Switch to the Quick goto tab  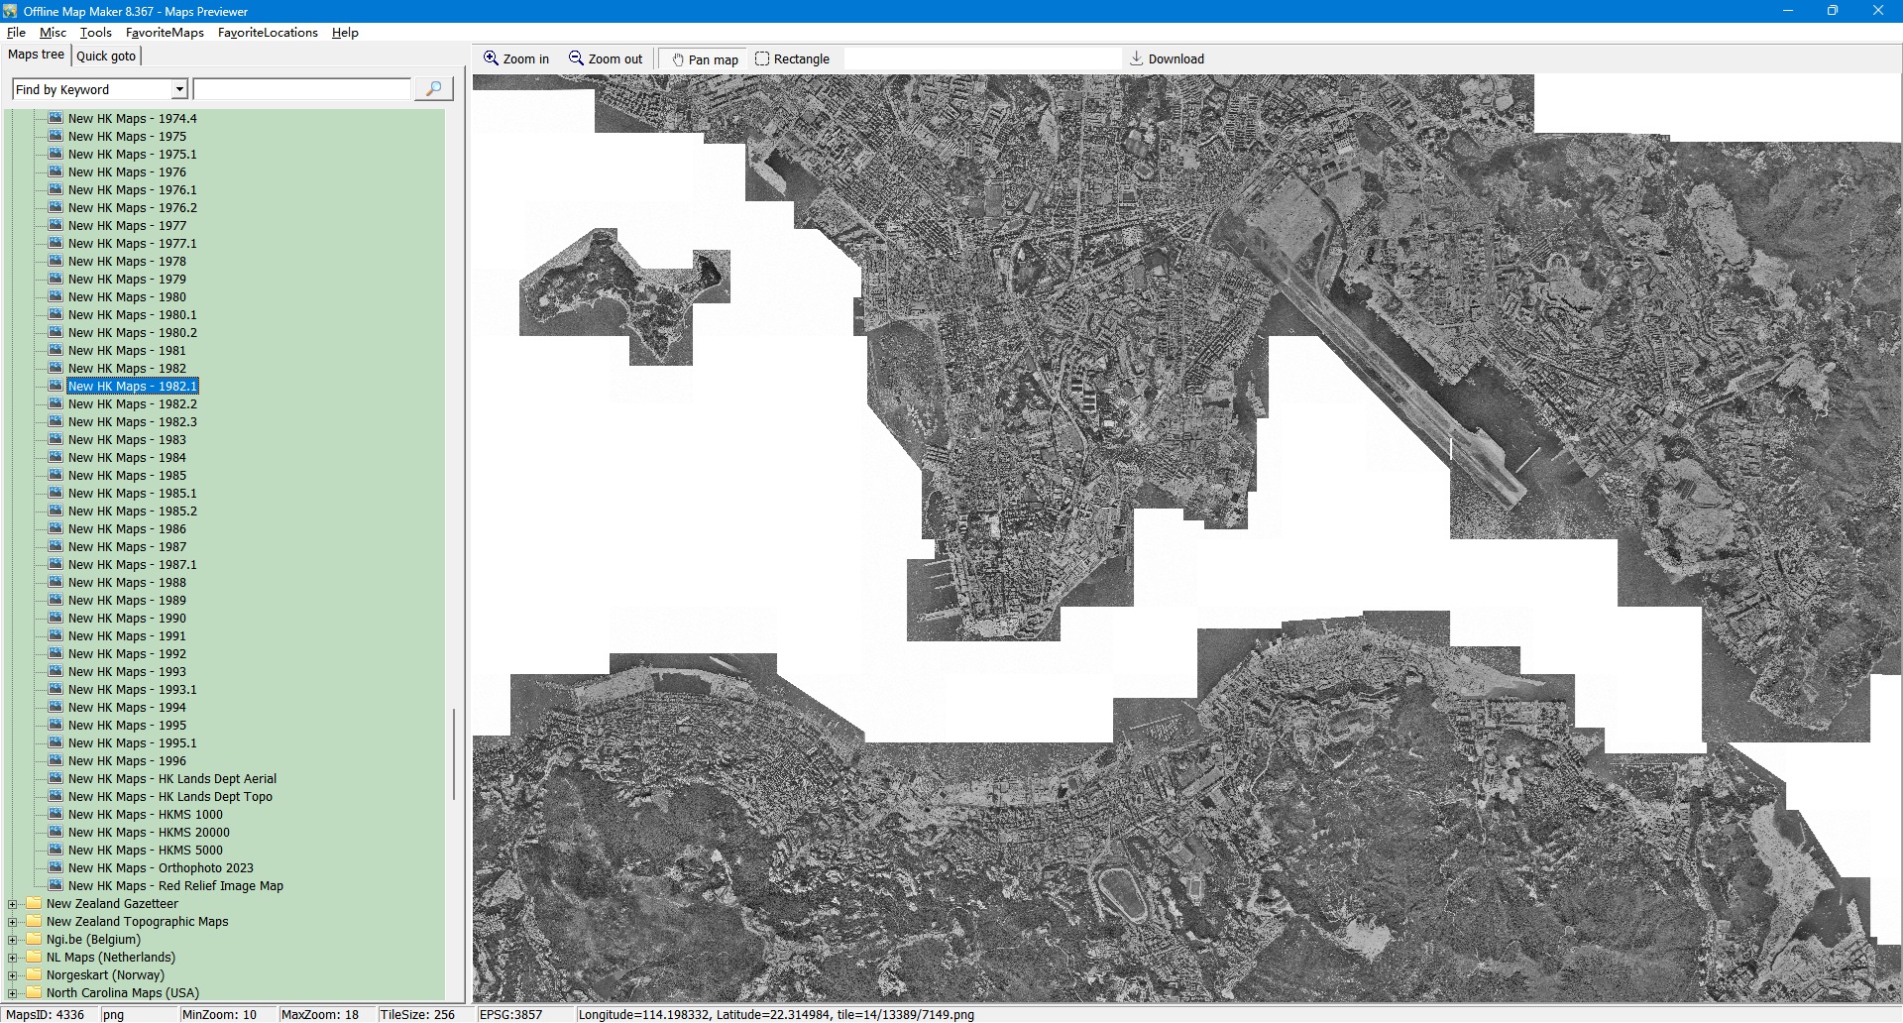click(106, 56)
